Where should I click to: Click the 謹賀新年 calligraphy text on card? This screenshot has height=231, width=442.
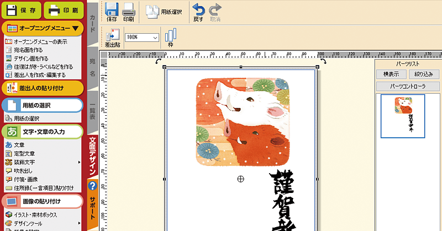pos(282,201)
